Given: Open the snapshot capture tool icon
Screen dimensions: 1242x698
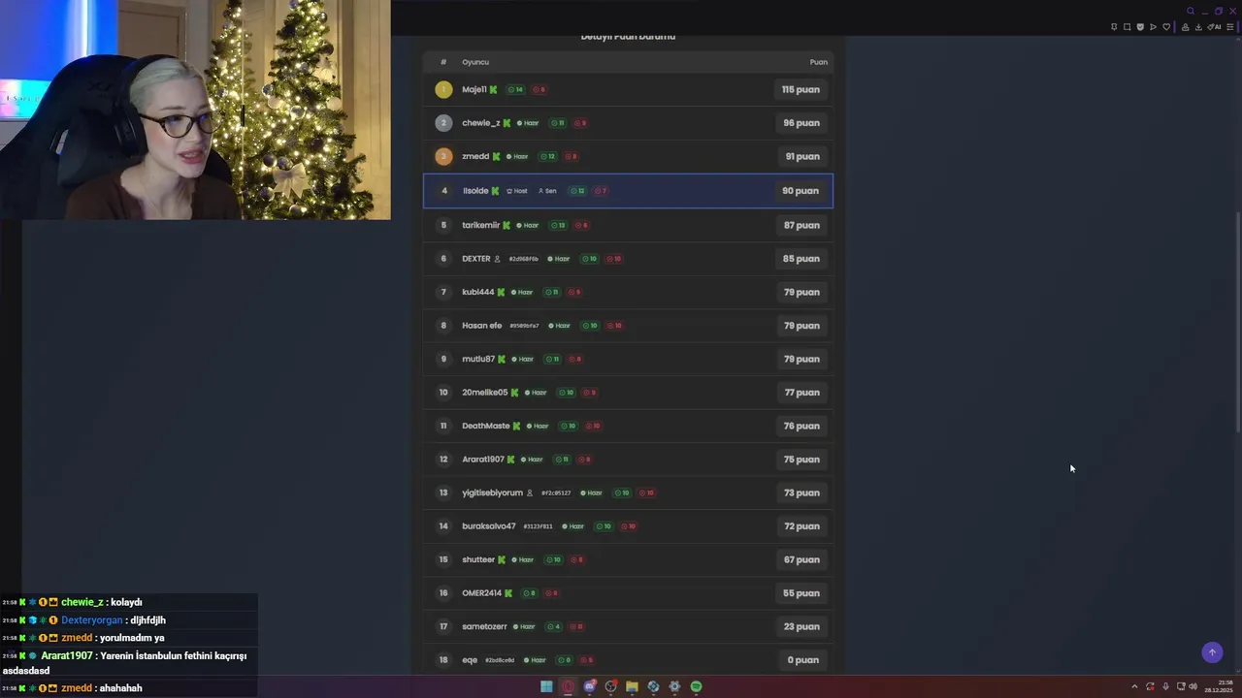Looking at the screenshot, I should [1127, 27].
